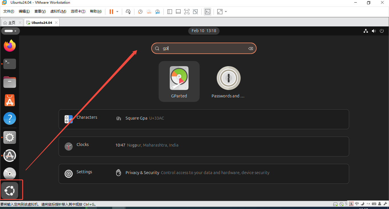Clear the search text with the backspace icon
Screen dimensions: 389x209
tap(251, 49)
